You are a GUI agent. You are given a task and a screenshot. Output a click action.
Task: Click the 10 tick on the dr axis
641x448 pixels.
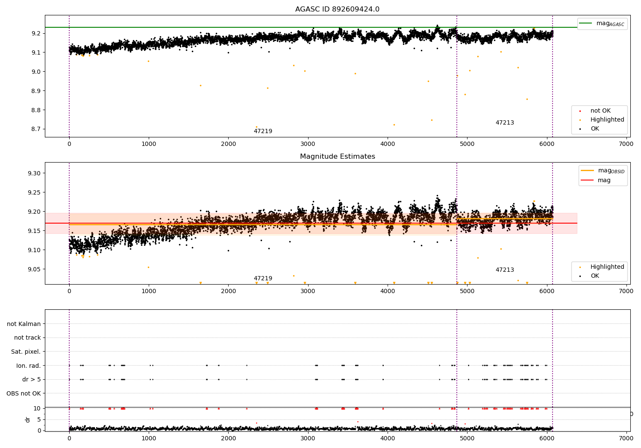37,408
